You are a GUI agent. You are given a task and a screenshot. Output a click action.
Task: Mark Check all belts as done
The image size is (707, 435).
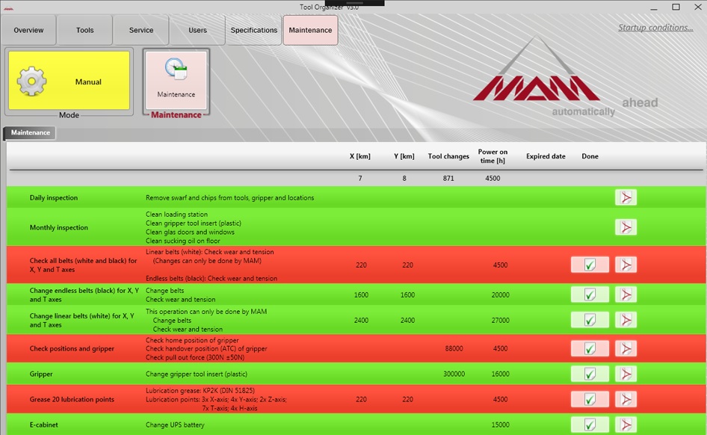click(590, 265)
